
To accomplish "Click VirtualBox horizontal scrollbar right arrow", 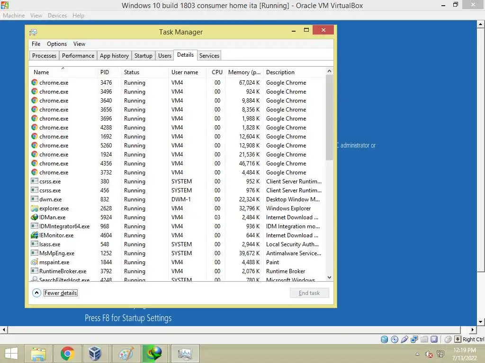I will click(472, 329).
